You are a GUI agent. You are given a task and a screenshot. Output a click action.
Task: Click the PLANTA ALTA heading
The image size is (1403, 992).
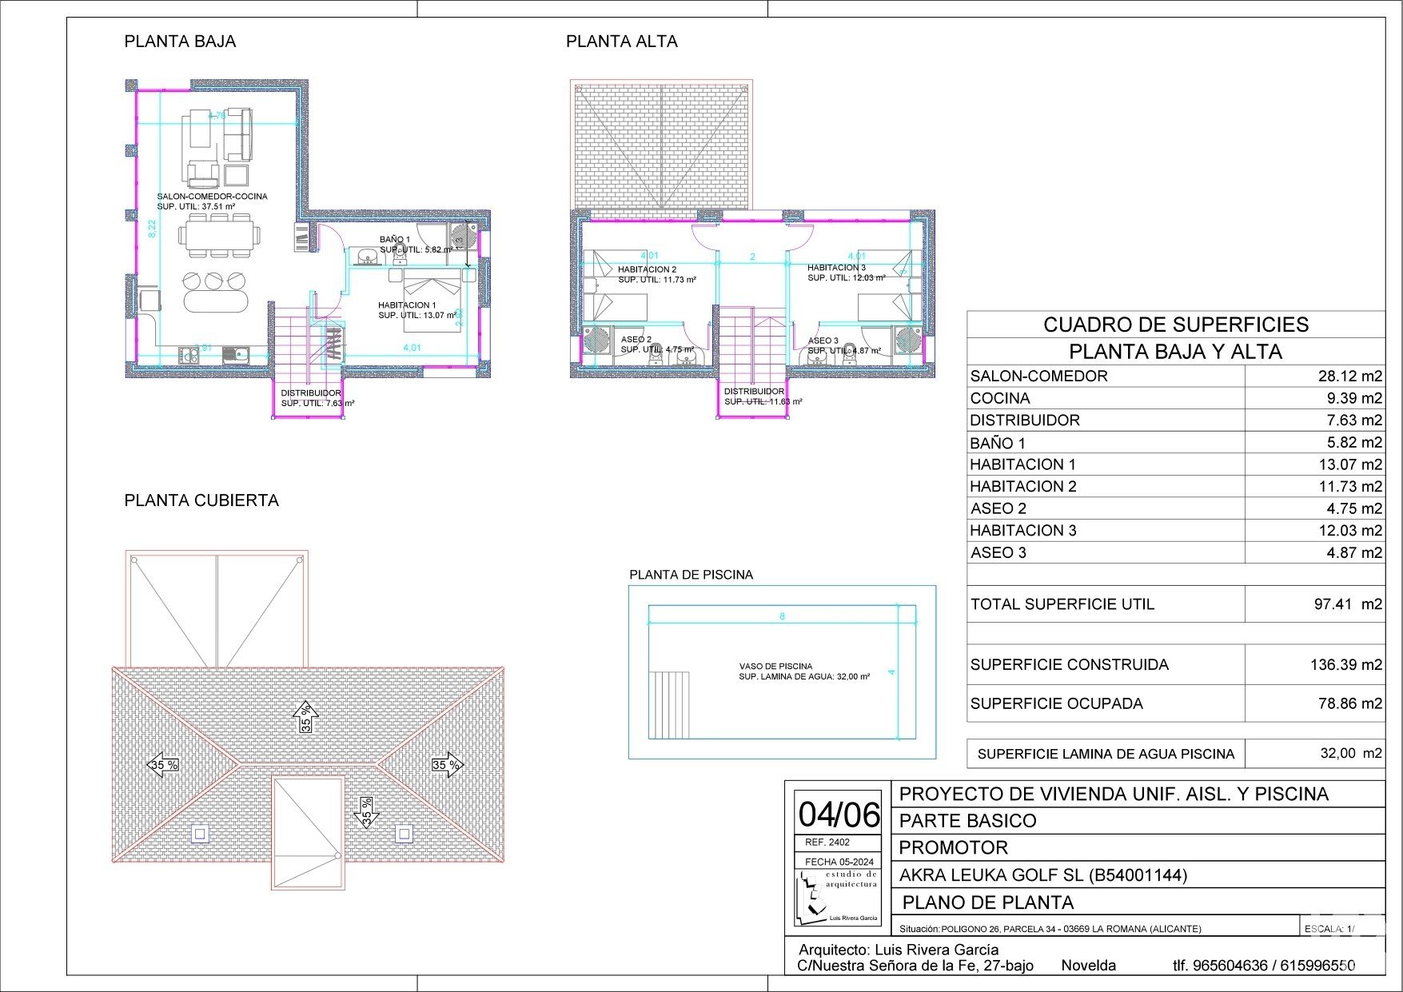(x=621, y=42)
